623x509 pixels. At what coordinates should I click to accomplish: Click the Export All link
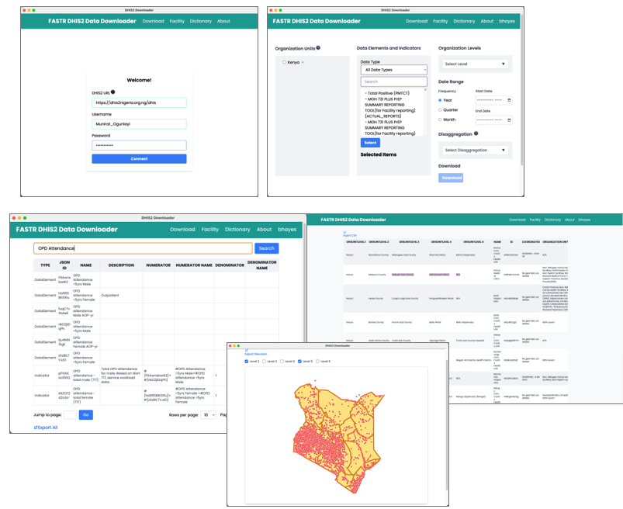pyautogui.click(x=46, y=428)
